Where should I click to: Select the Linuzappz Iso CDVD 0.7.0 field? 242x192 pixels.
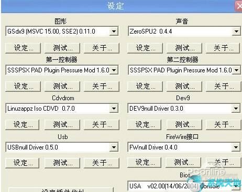coord(62,109)
